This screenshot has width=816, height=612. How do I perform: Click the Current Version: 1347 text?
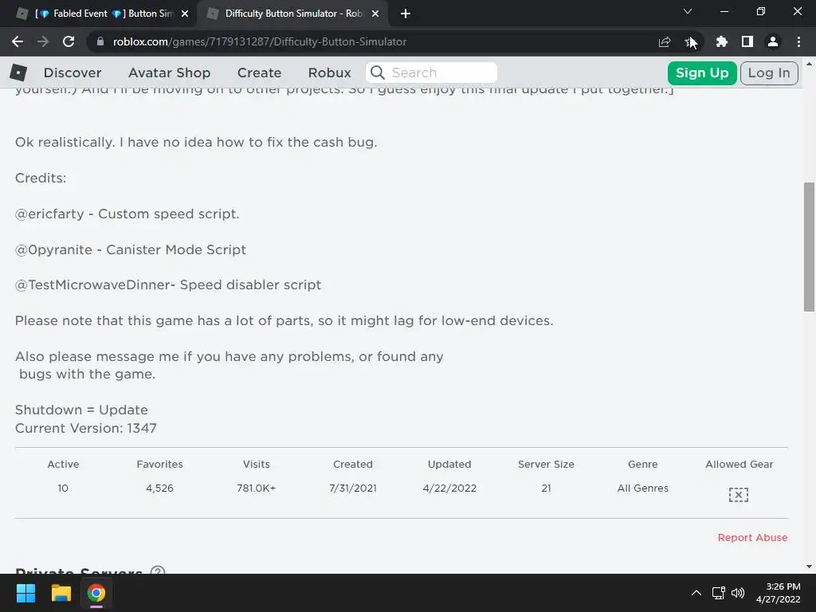86,428
